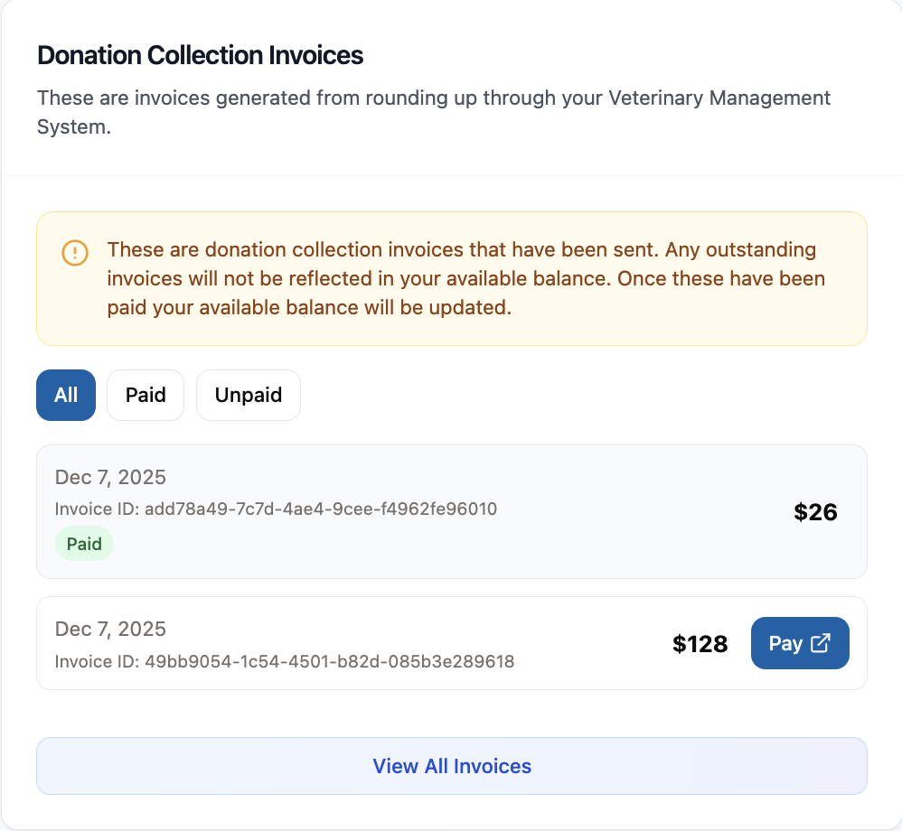This screenshot has height=831, width=902.
Task: Click the date on the paid invoice
Action: [x=110, y=477]
